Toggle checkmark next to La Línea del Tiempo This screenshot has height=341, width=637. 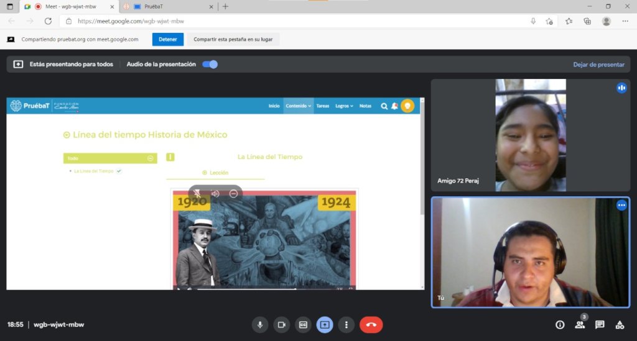[x=119, y=171]
